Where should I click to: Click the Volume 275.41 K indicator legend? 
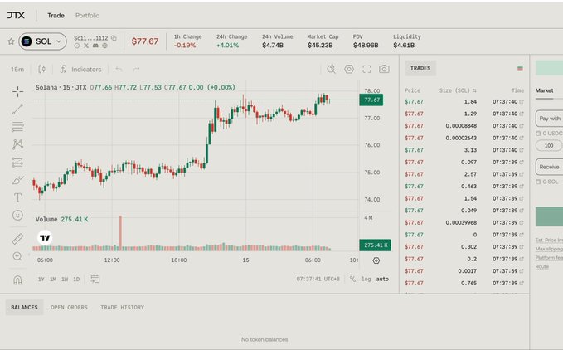coord(61,219)
